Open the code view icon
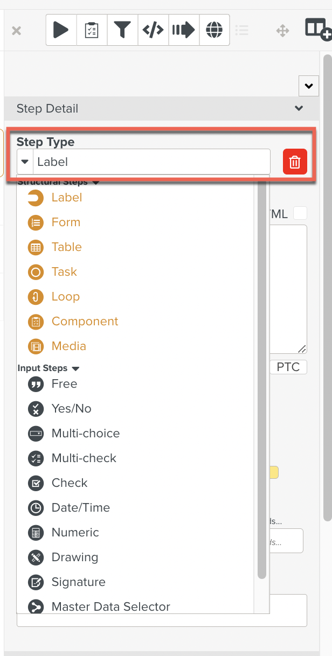This screenshot has height=656, width=332. point(153,30)
